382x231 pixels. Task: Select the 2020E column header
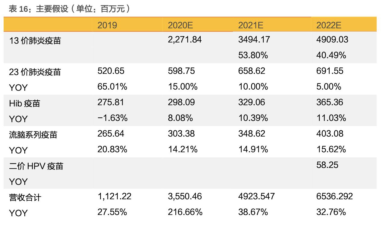point(180,25)
